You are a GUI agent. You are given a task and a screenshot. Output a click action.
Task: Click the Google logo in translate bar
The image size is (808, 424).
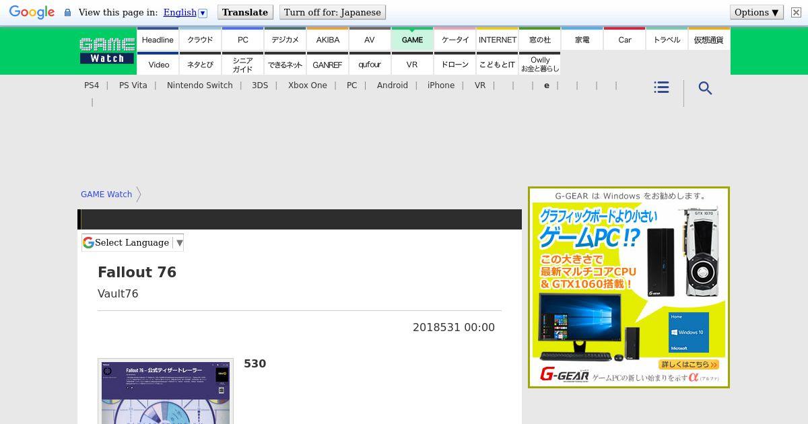point(32,13)
